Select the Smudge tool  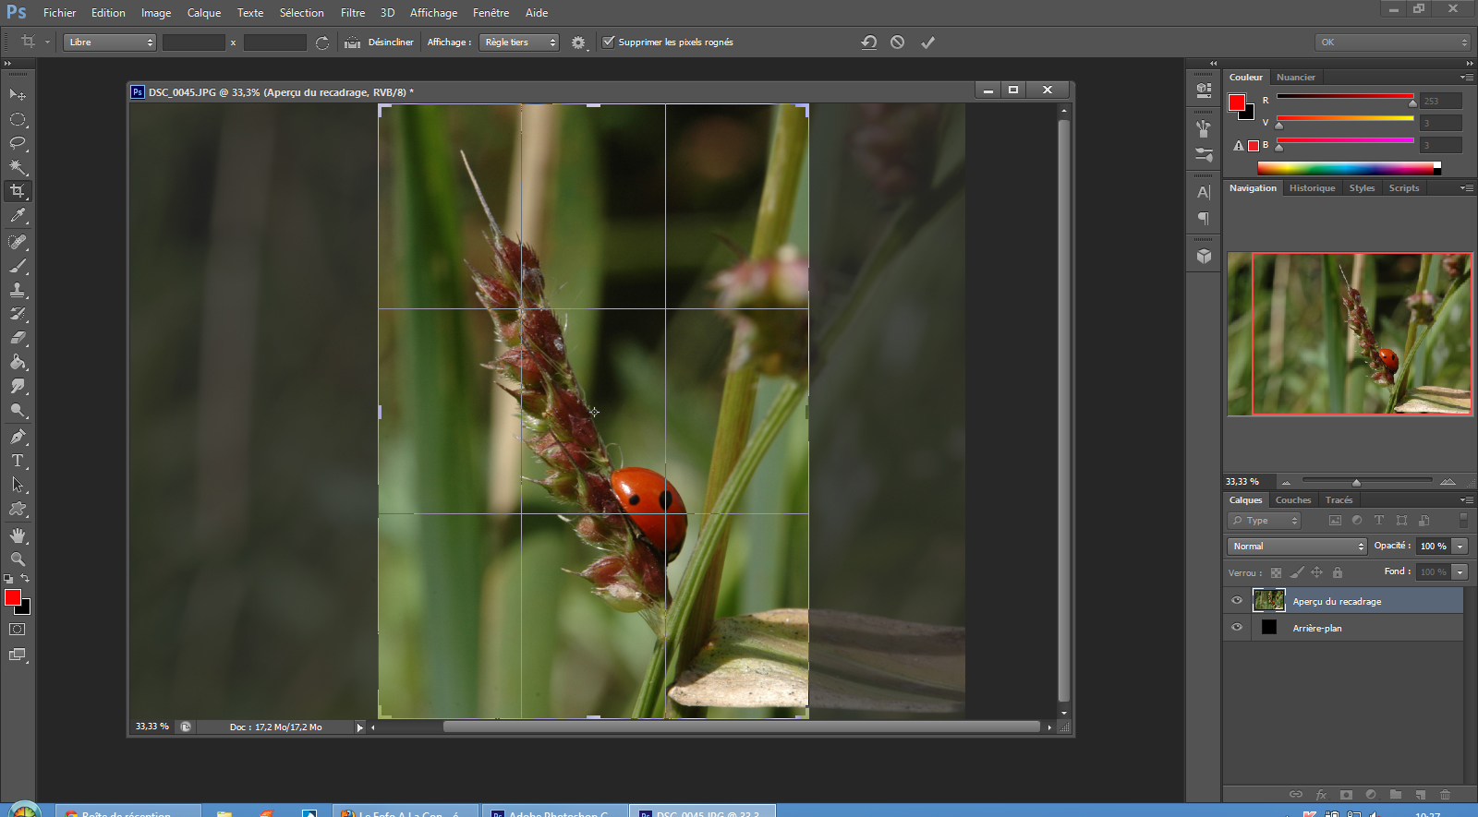18,386
